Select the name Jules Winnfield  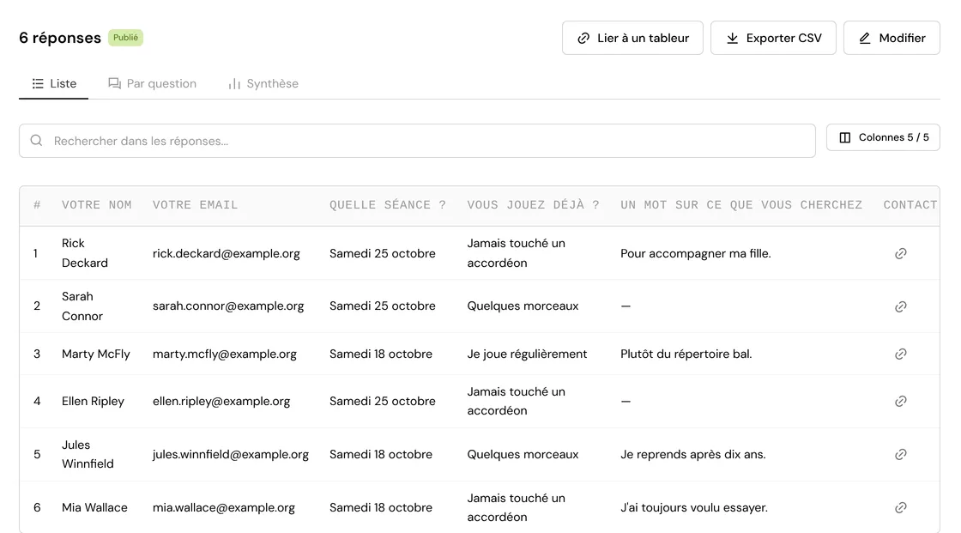coord(88,455)
